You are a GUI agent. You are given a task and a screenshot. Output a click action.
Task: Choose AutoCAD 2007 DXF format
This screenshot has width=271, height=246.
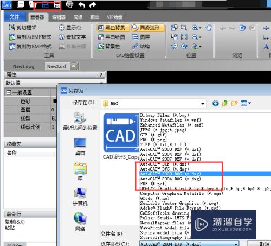pos(170,159)
